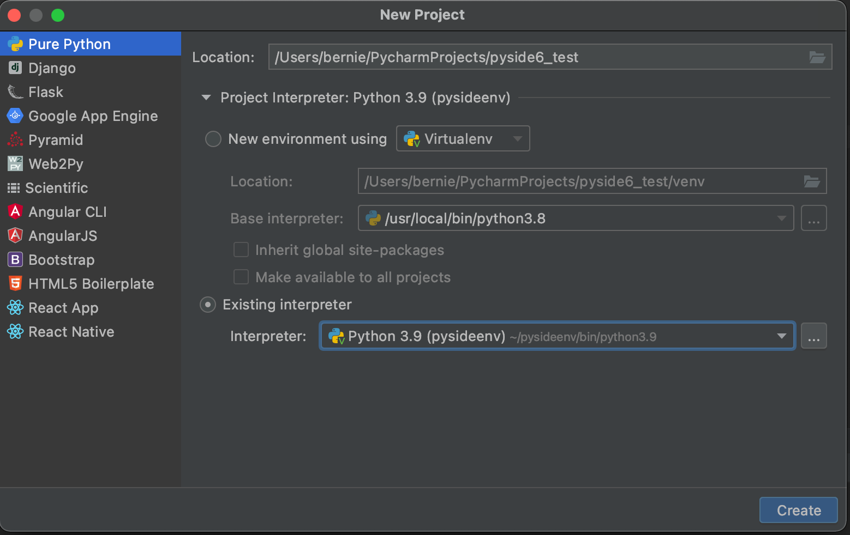Screen dimensions: 850x535
Task: Select the Existing interpreter radio button
Action: 208,305
